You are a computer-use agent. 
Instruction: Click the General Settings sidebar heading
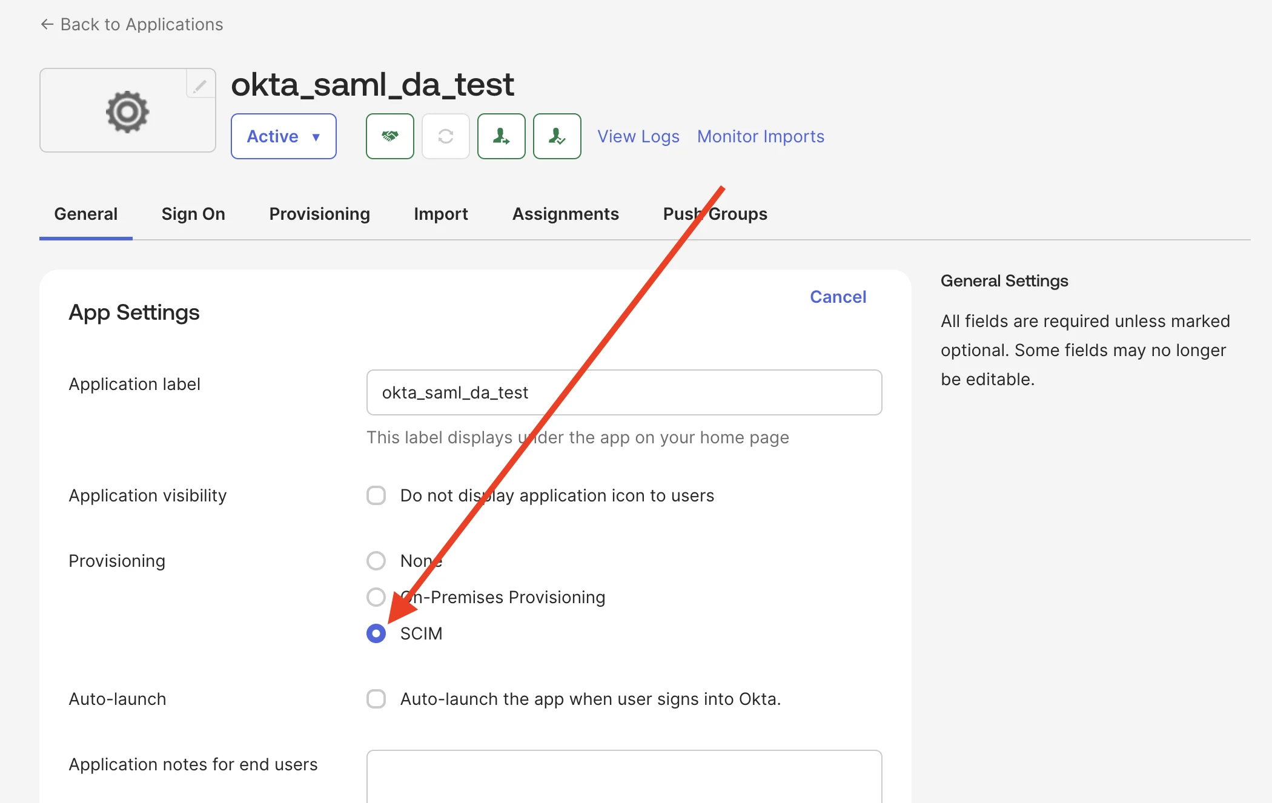[x=1004, y=281]
